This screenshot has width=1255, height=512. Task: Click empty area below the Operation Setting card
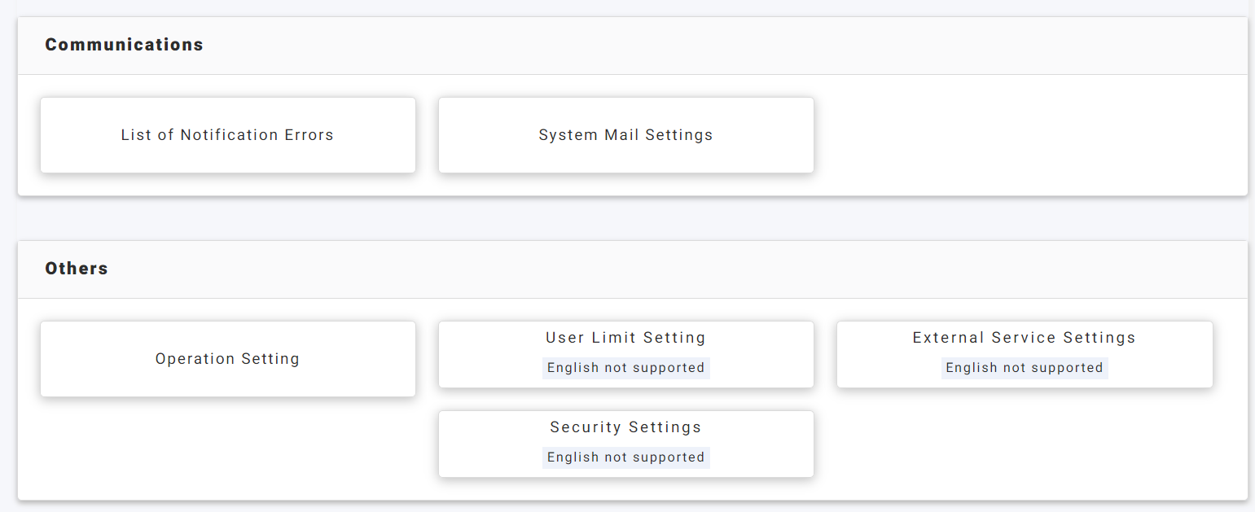click(227, 448)
